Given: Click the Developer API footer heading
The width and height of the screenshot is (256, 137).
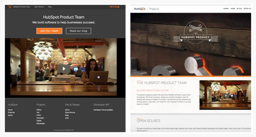Looking at the screenshot, I should (x=101, y=105).
